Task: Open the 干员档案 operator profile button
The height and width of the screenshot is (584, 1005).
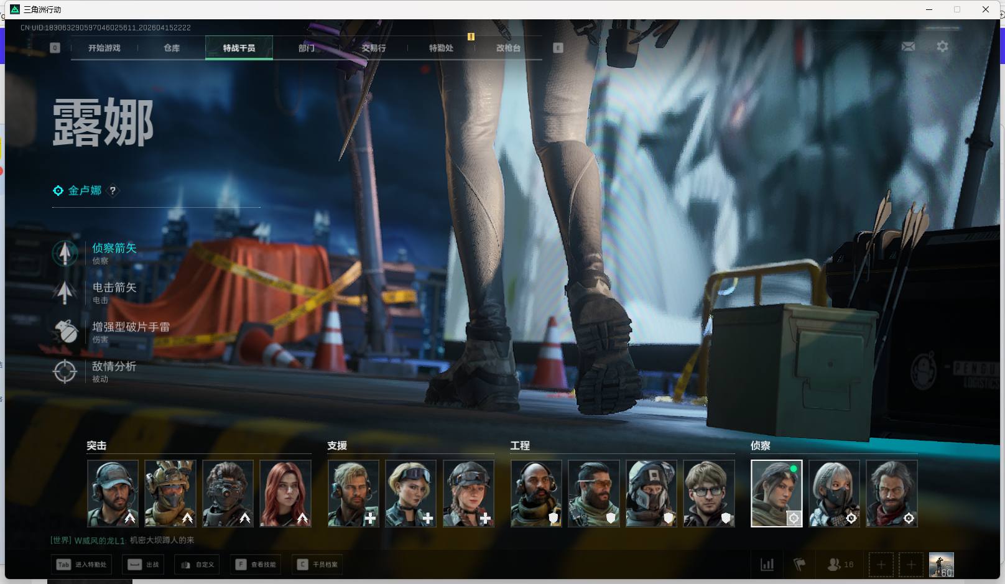Action: click(317, 565)
